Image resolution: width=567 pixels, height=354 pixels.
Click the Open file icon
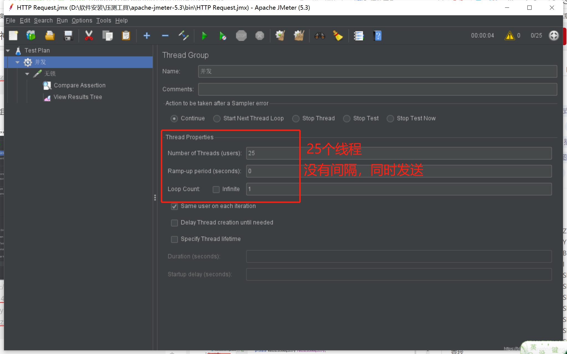click(50, 36)
